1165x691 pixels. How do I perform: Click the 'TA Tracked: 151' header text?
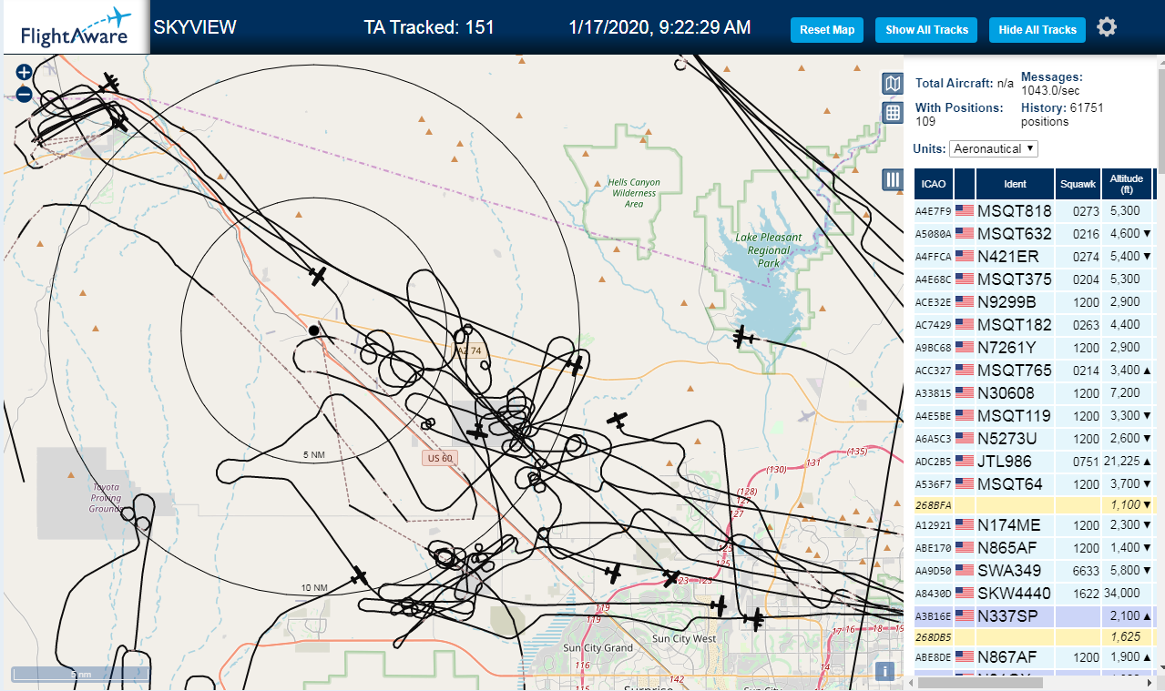click(x=429, y=27)
